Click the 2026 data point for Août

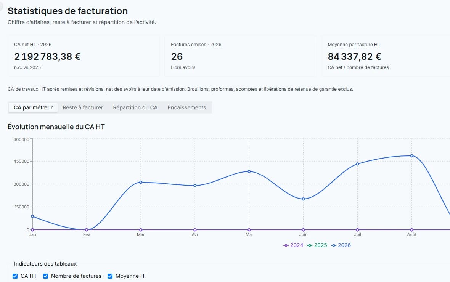[x=411, y=156]
